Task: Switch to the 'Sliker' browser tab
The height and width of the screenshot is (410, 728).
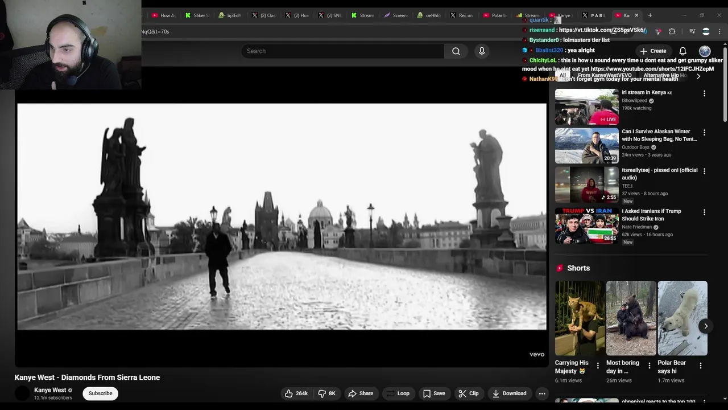Action: coord(197,15)
